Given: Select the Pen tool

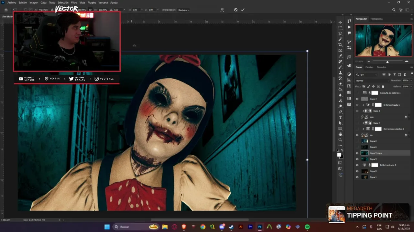Looking at the screenshot, I should tap(340, 112).
